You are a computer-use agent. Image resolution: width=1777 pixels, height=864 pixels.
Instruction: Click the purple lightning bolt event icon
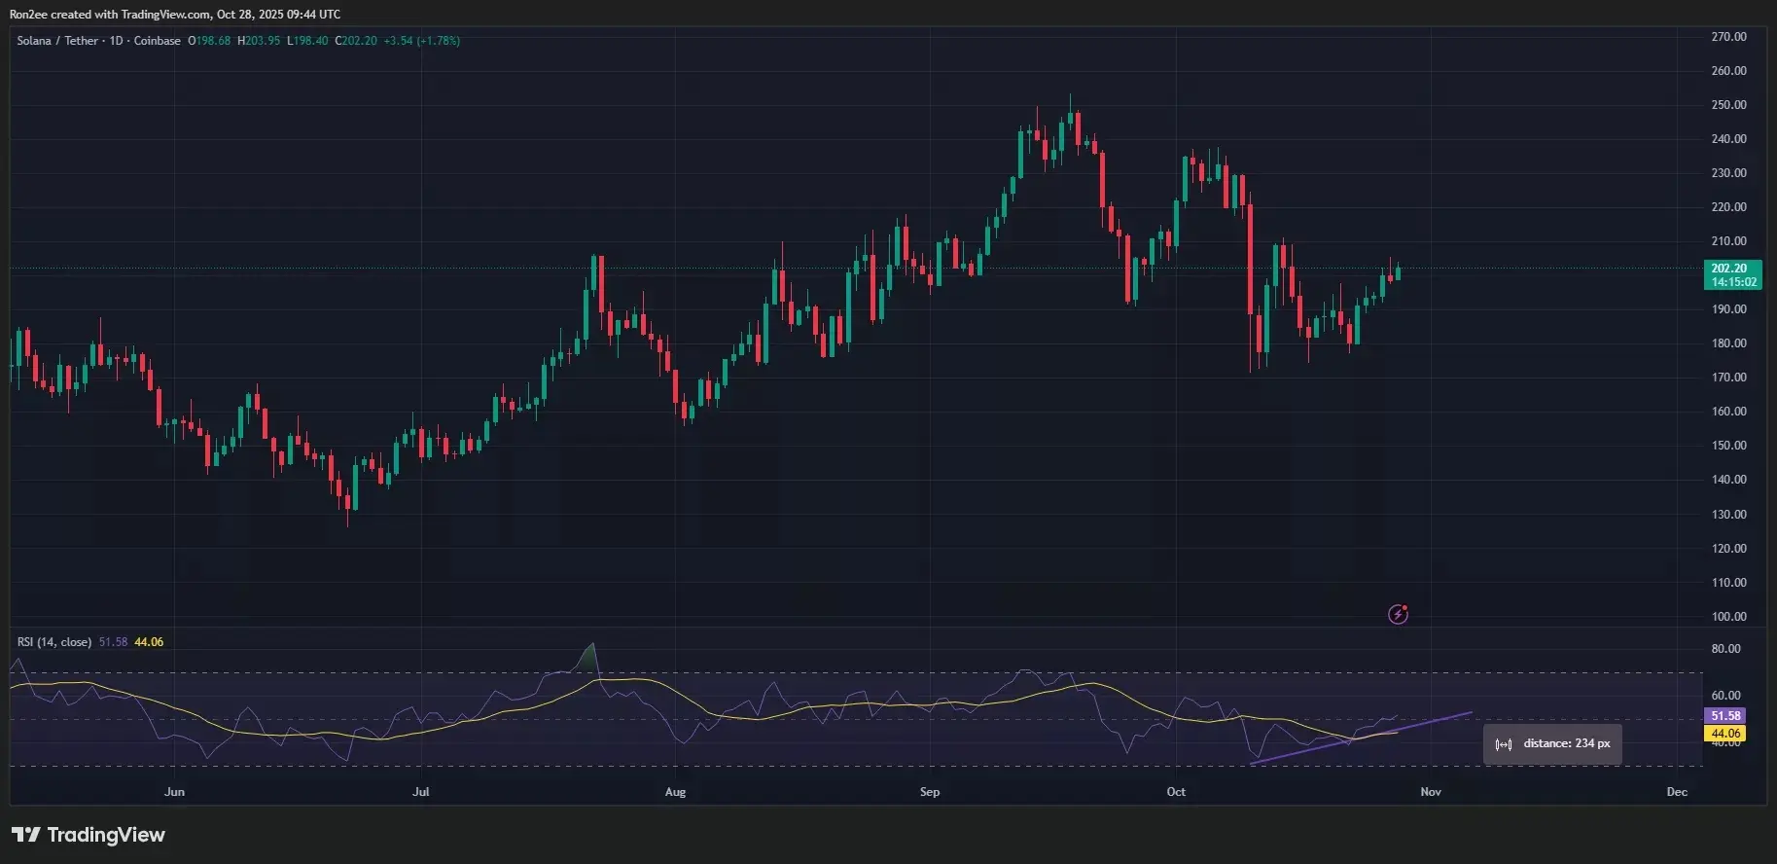[1398, 614]
